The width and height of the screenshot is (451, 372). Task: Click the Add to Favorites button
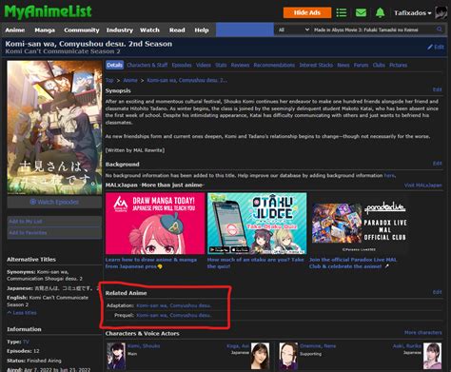tap(54, 233)
